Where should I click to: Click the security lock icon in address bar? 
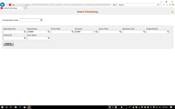pyautogui.click(x=114, y=5)
